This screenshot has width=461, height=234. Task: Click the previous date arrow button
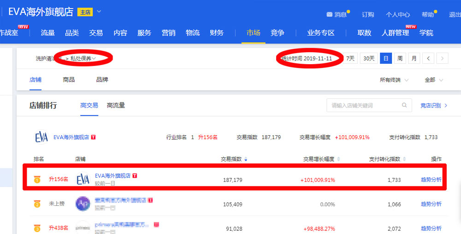pos(428,58)
